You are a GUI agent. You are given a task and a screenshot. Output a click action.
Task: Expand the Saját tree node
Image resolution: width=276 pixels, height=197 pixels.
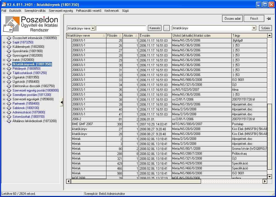pos(4,42)
